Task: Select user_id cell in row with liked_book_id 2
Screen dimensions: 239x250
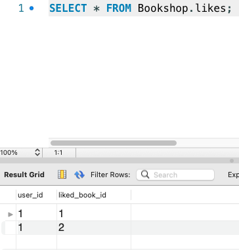Action: 36,228
